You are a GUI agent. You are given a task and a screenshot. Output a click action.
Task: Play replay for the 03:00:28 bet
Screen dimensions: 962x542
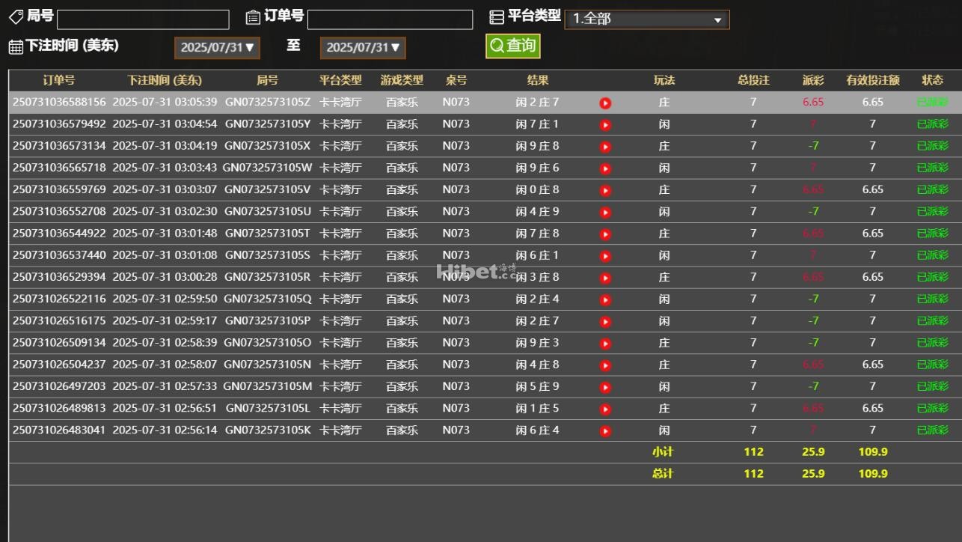click(605, 278)
